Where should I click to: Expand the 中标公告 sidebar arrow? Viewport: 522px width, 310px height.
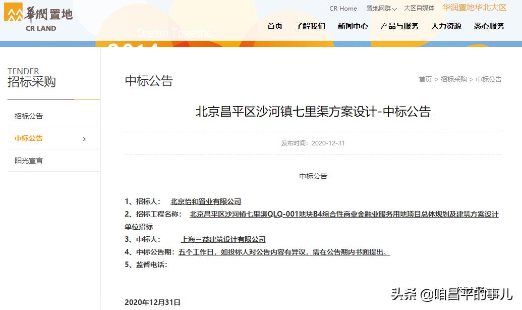coord(84,138)
